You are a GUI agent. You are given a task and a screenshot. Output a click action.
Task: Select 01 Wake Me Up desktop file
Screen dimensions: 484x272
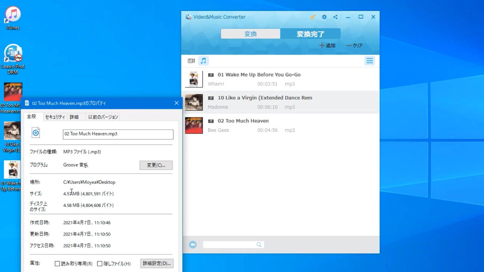tap(11, 176)
